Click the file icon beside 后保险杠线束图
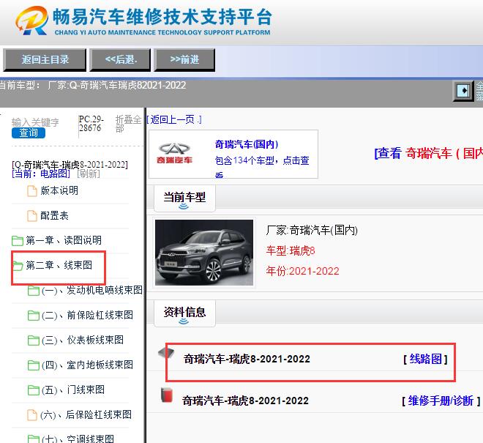This screenshot has width=483, height=443. [x=32, y=415]
